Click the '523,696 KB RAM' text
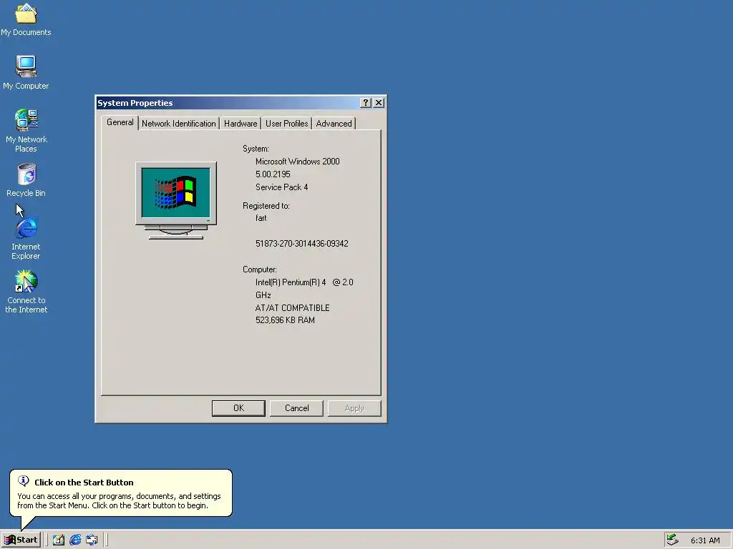The height and width of the screenshot is (549, 733). 285,320
